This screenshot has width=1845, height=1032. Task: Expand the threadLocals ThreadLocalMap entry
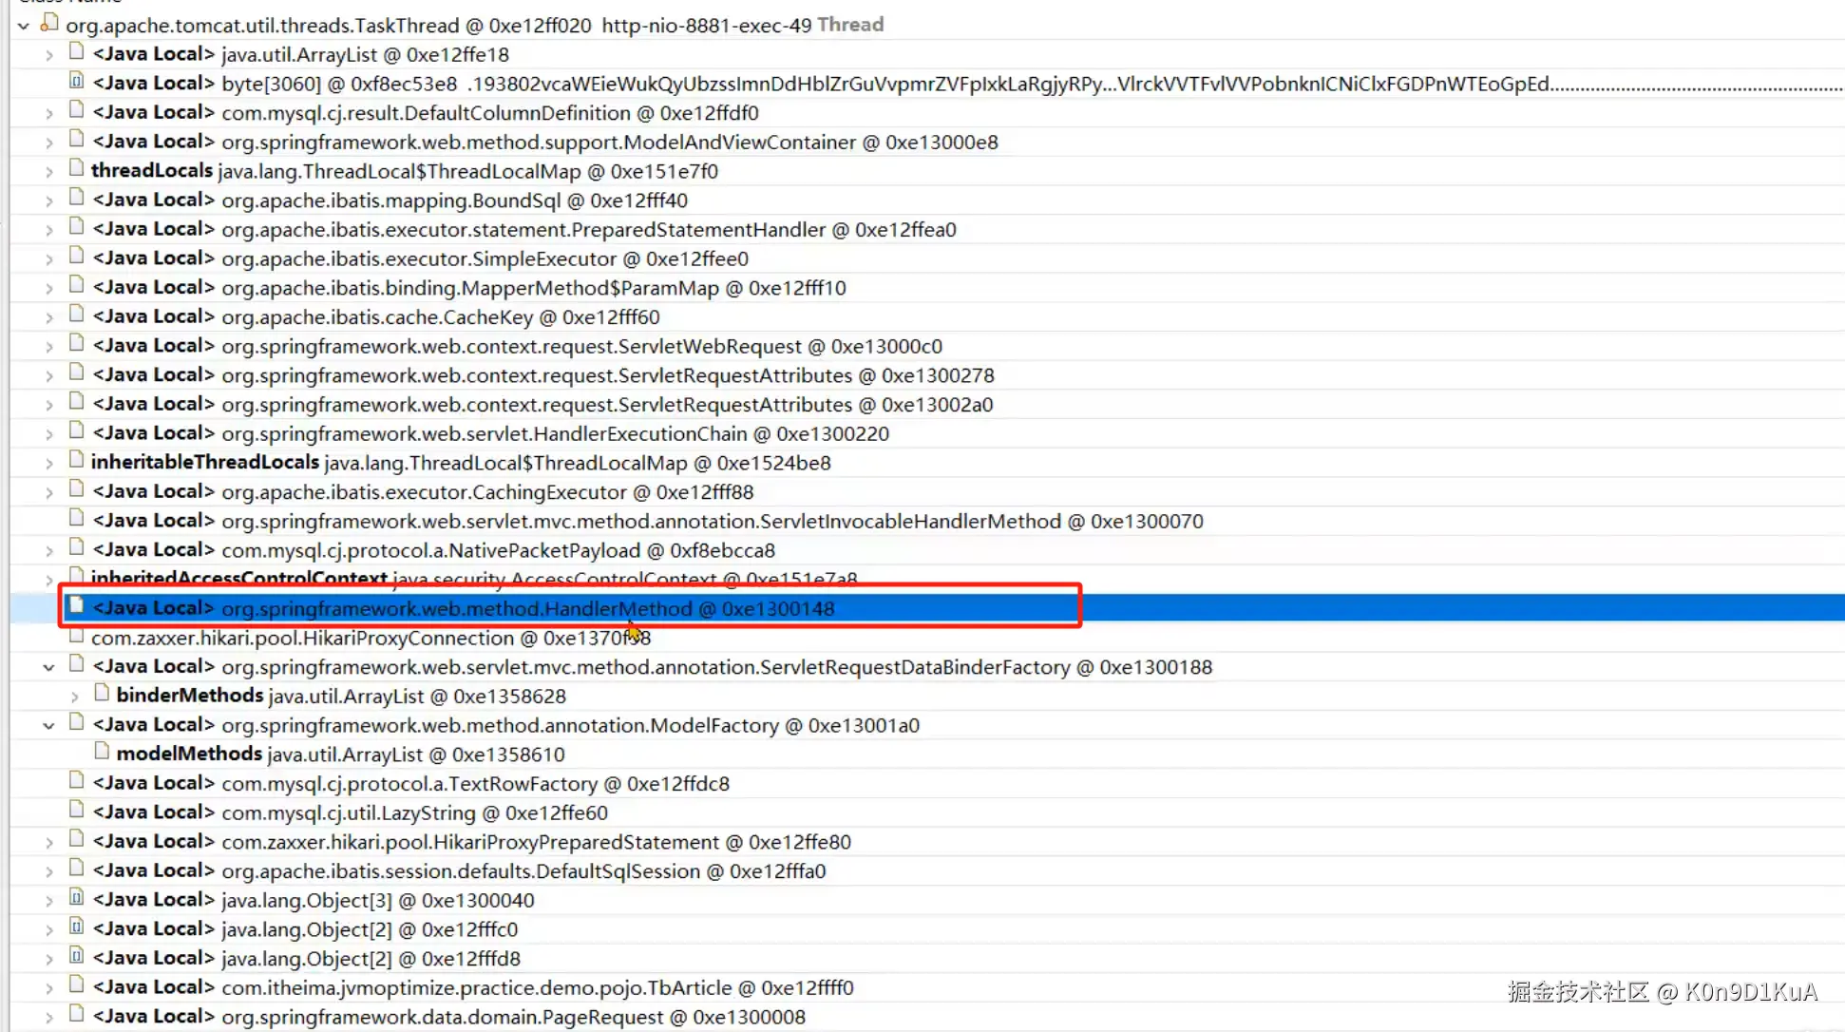(48, 172)
